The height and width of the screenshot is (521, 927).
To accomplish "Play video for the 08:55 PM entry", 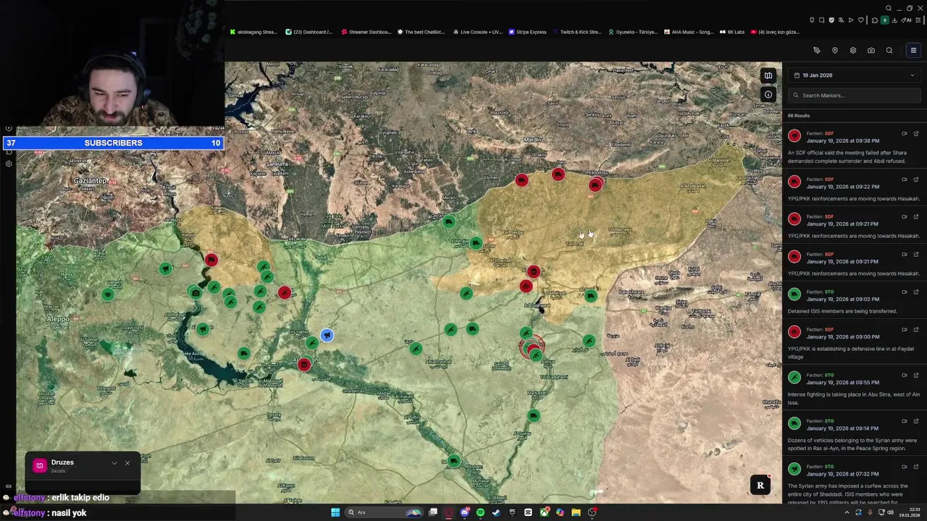I will 905,376.
